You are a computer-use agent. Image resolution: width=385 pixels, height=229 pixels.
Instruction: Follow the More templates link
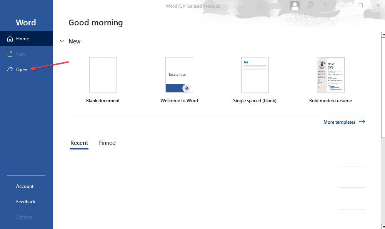coord(339,122)
